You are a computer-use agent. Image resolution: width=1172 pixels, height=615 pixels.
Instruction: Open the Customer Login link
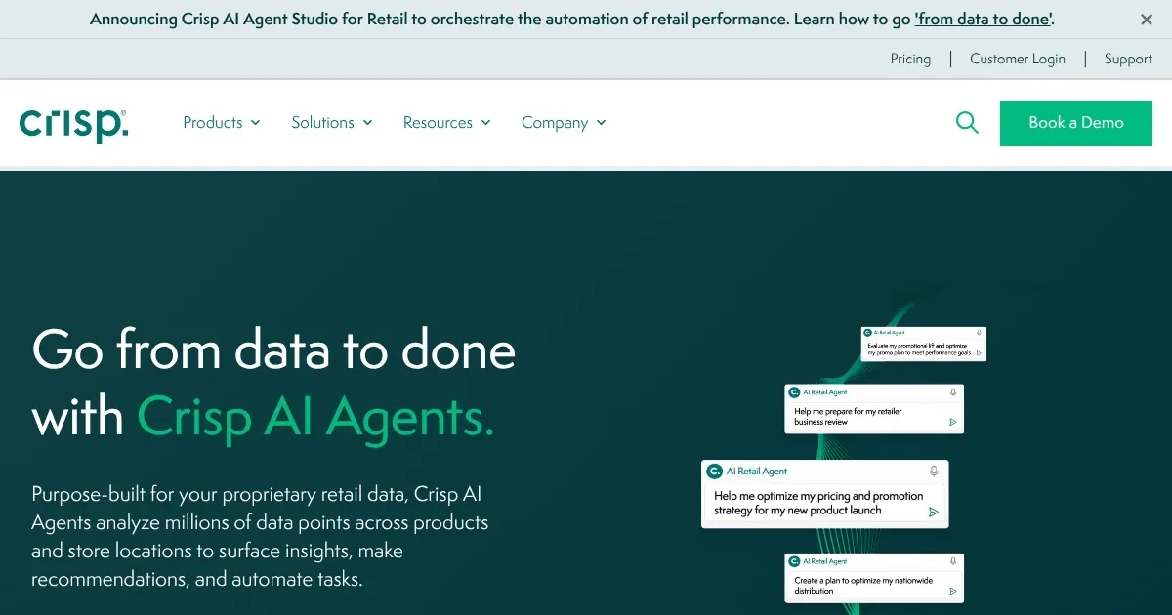tap(1018, 59)
